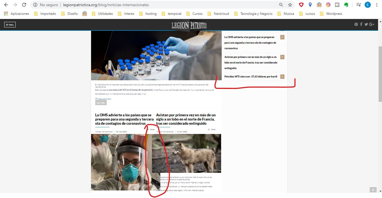Open the Musica bookmarks folder

[286, 14]
